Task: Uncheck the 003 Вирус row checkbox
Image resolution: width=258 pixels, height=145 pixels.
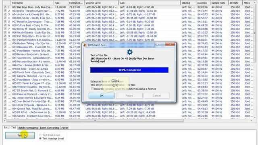Action: pyautogui.click(x=5, y=11)
